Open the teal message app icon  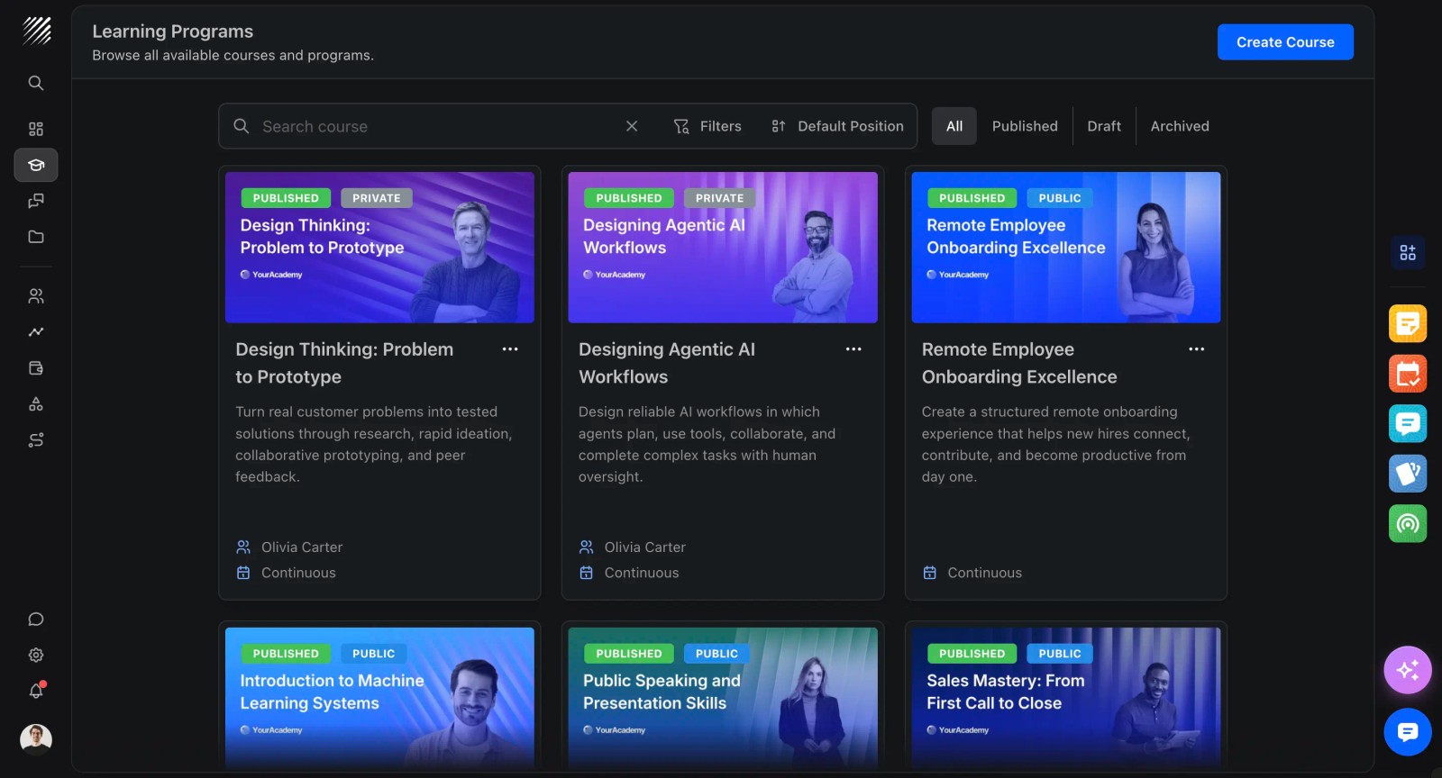tap(1408, 423)
